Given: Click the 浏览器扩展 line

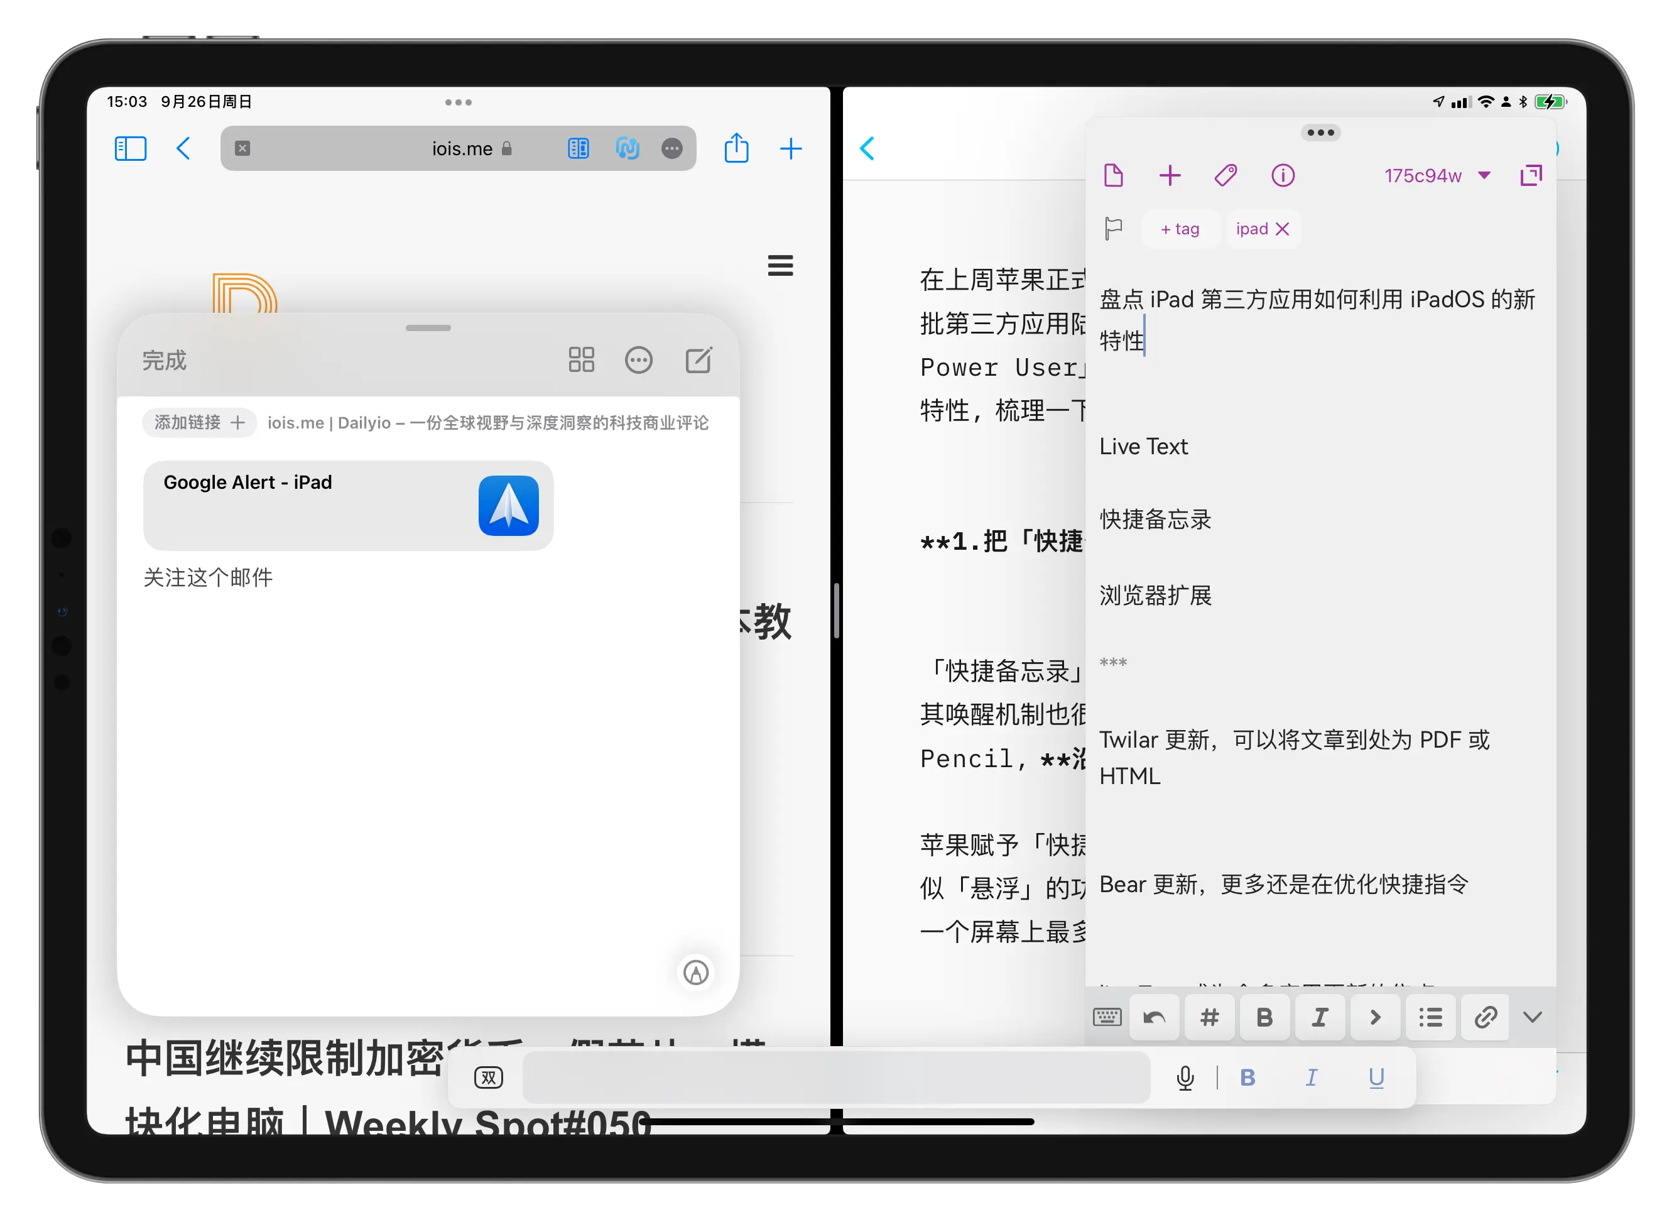Looking at the screenshot, I should coord(1155,595).
